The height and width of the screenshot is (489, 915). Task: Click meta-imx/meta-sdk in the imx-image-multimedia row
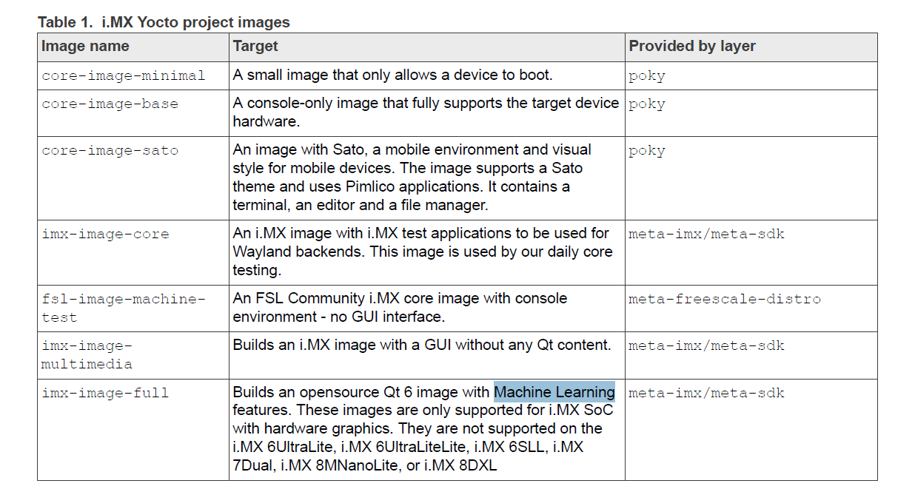[x=706, y=345]
